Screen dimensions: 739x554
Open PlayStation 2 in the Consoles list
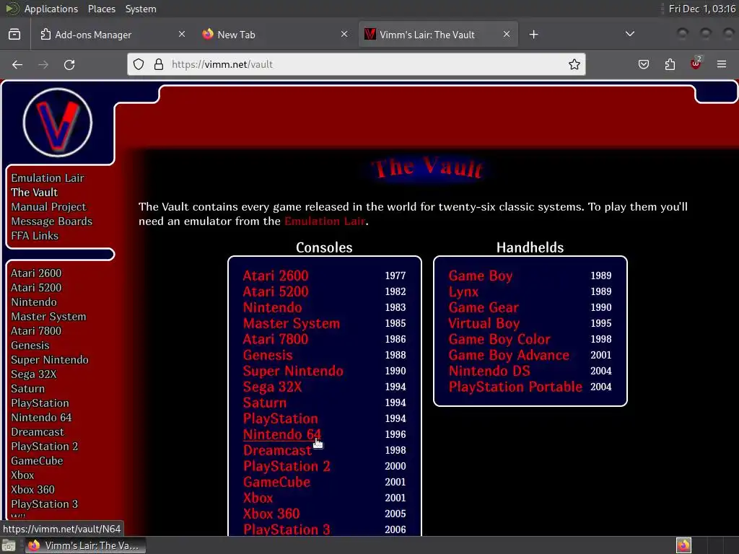(287, 467)
